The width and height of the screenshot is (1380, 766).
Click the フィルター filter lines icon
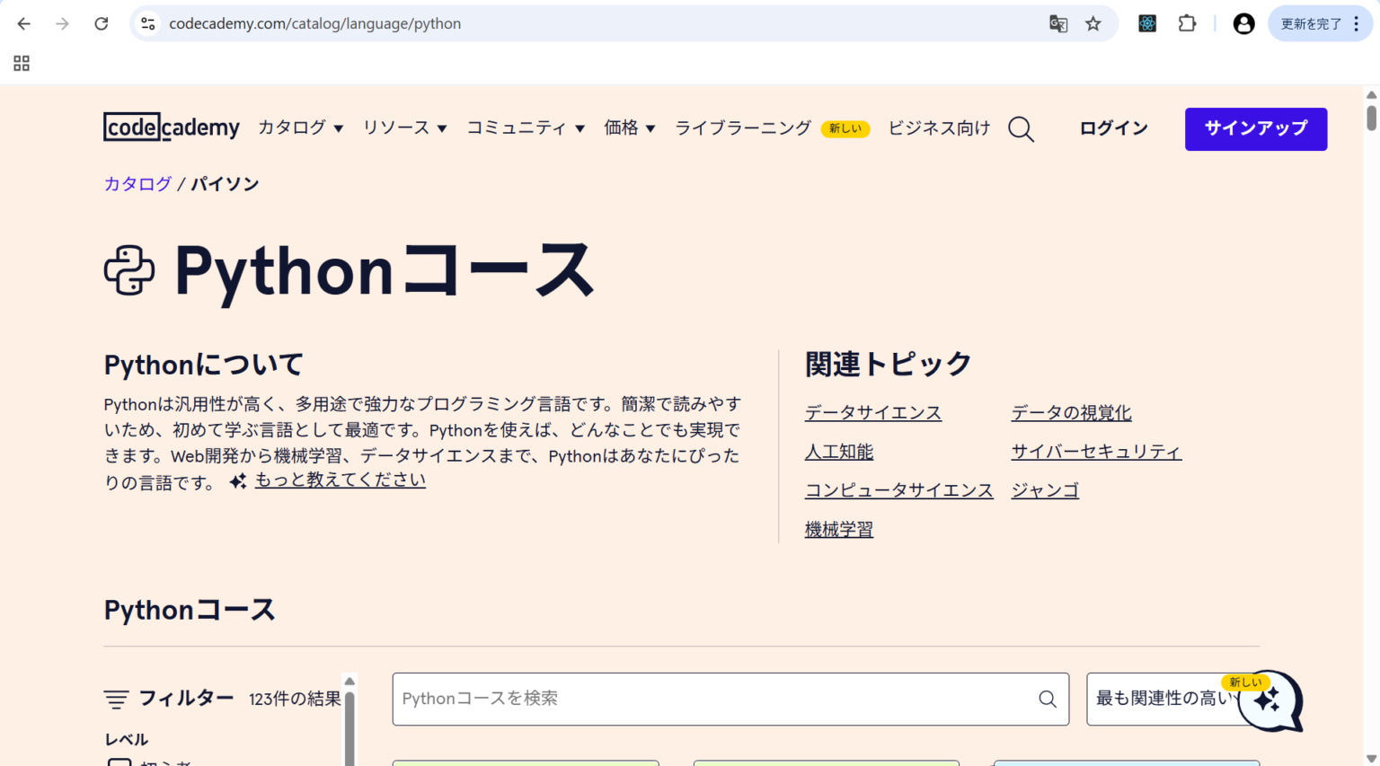click(116, 699)
